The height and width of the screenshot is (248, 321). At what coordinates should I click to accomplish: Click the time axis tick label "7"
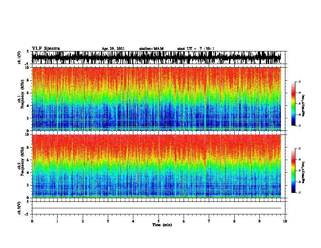click(209, 221)
